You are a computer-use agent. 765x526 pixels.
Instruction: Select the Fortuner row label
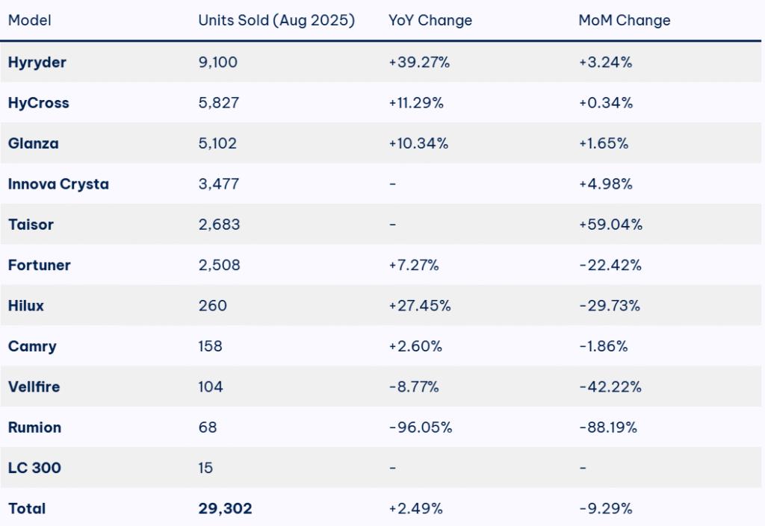(40, 265)
